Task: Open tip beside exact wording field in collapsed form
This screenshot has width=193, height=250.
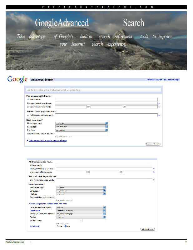Action: 159,103
